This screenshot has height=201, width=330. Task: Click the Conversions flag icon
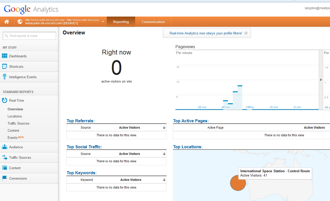click(x=5, y=178)
